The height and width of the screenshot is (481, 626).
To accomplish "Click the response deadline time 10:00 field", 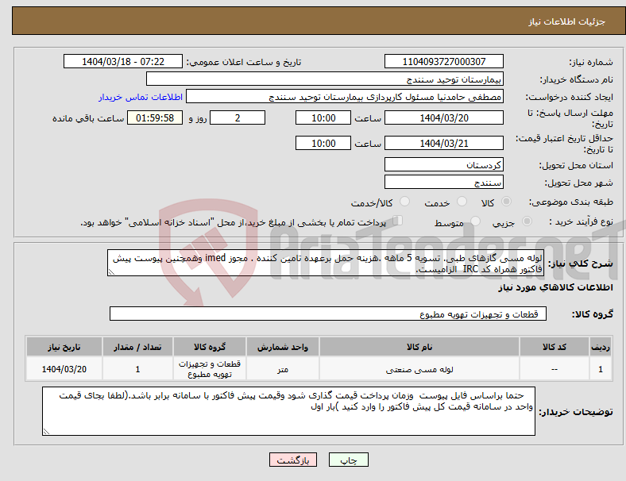I will point(323,117).
